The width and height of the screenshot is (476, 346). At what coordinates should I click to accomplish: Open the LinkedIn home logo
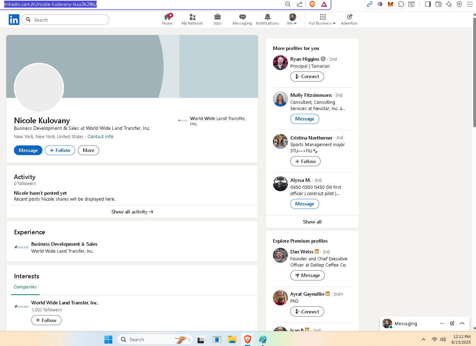(x=14, y=20)
